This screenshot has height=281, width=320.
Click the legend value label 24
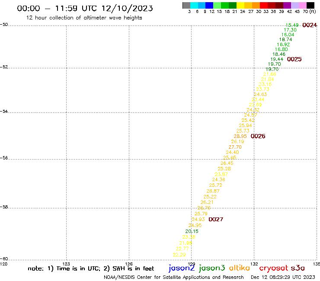pyautogui.click(x=243, y=12)
